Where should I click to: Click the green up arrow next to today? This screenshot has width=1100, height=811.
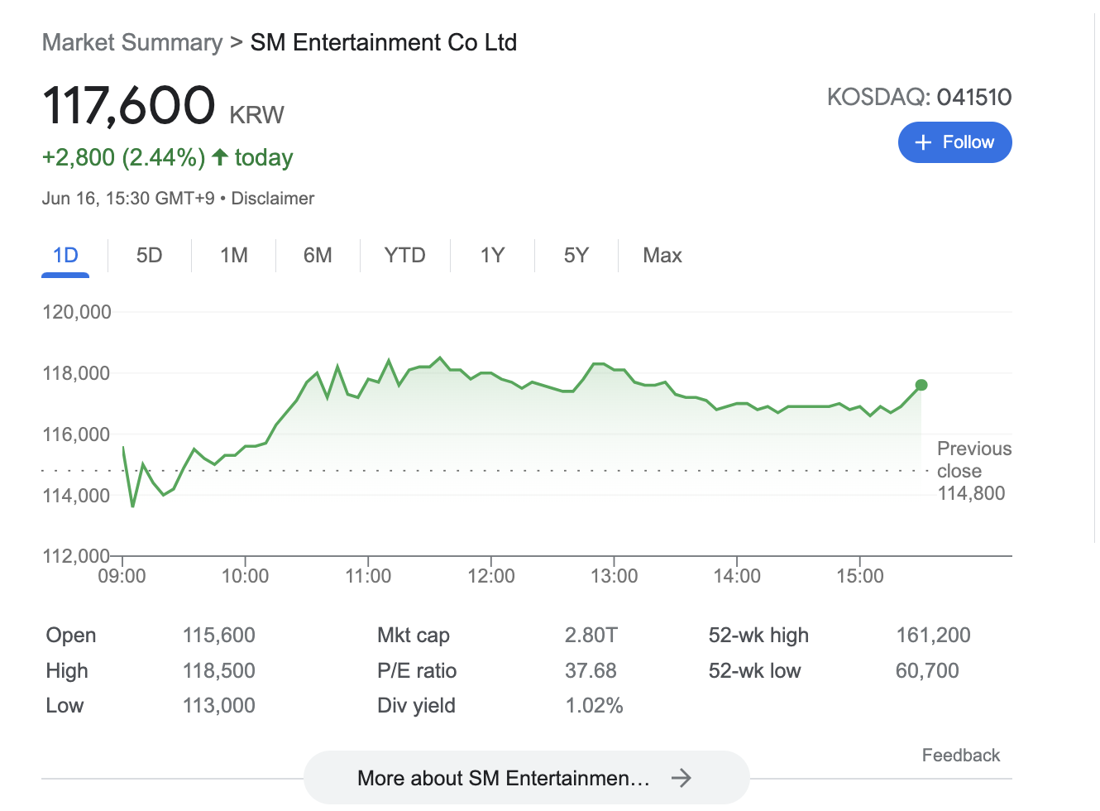click(x=220, y=156)
